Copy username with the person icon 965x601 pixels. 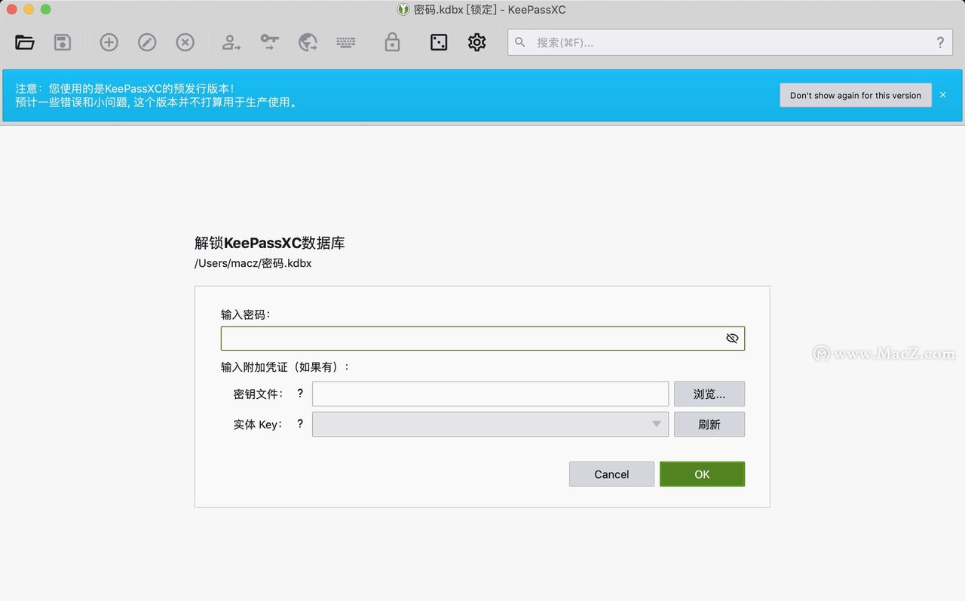pos(231,42)
